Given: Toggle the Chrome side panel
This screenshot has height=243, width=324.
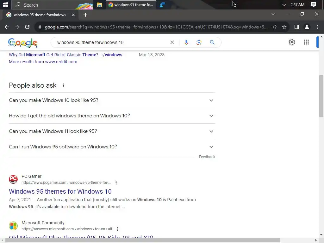Looking at the screenshot, I should click(297, 27).
